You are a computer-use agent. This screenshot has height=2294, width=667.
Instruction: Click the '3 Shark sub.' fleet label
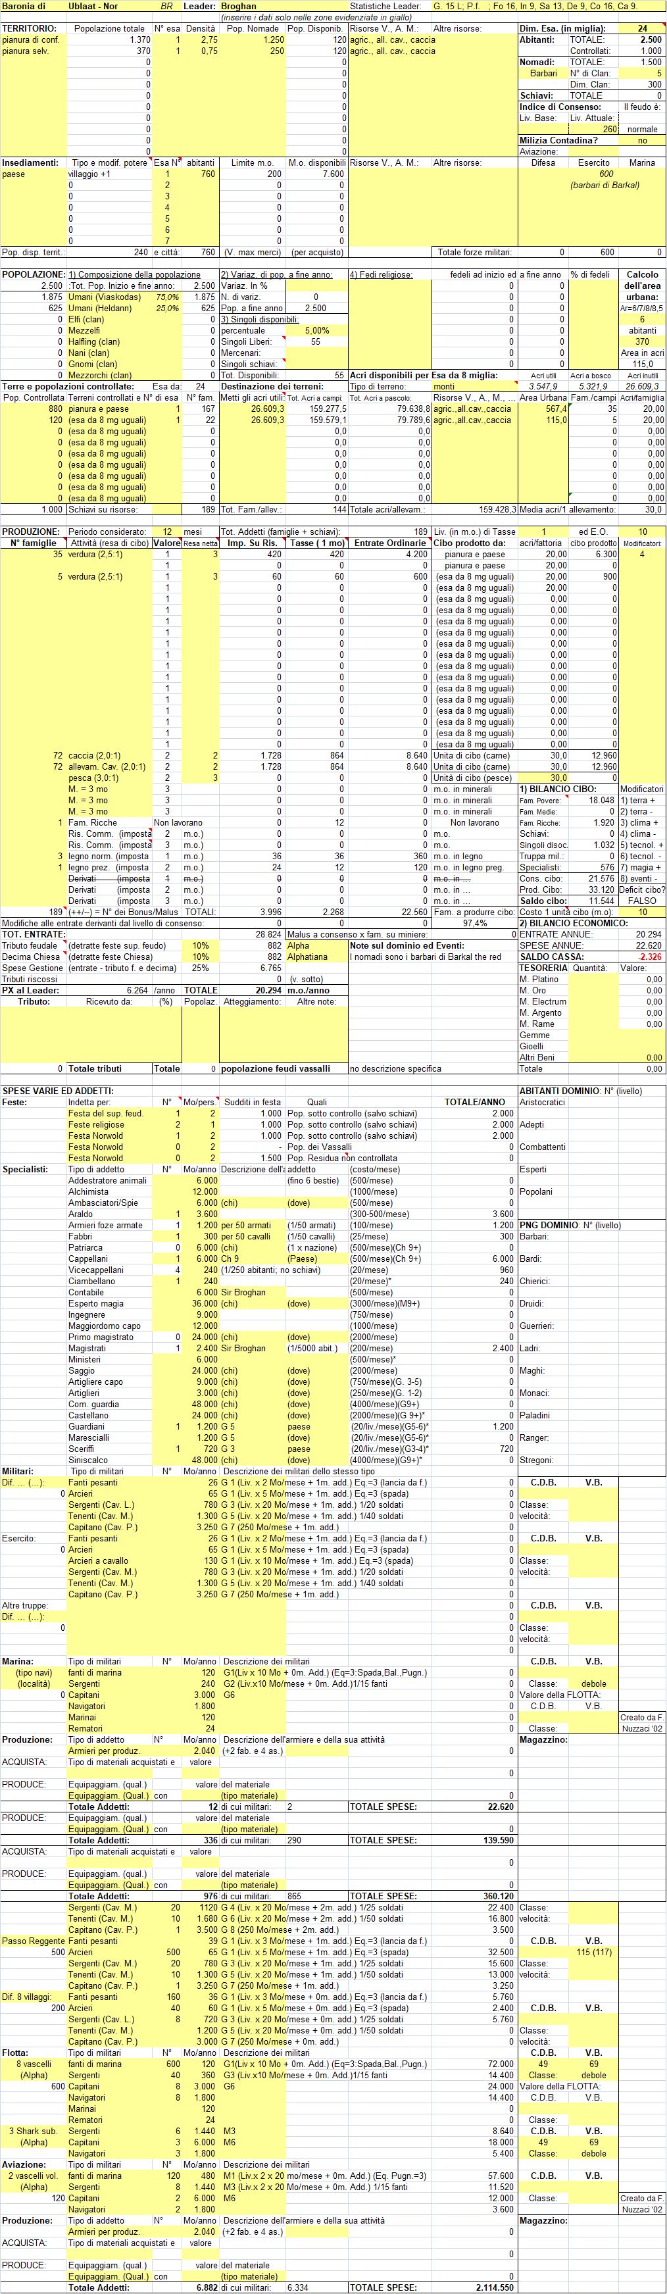[x=33, y=2131]
